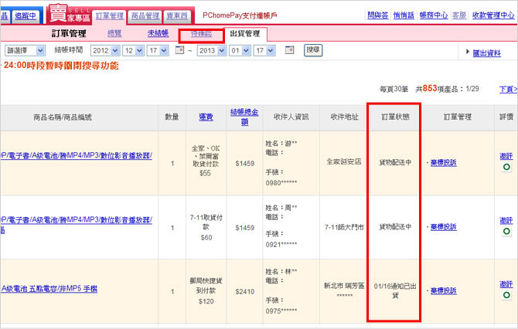Select the 未結帳 tab
The image size is (518, 329).
coord(158,33)
